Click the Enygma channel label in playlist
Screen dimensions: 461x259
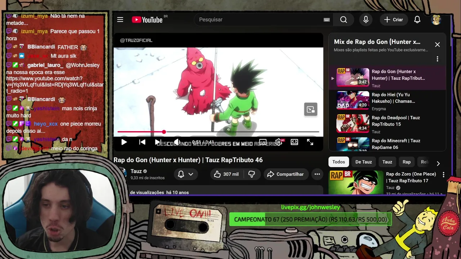379,109
